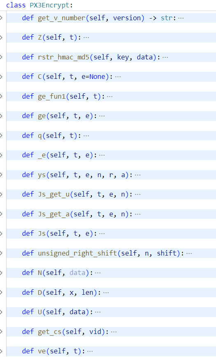The height and width of the screenshot is (360, 216).
Task: Expand the _e method fold chevron
Action: click(1, 155)
